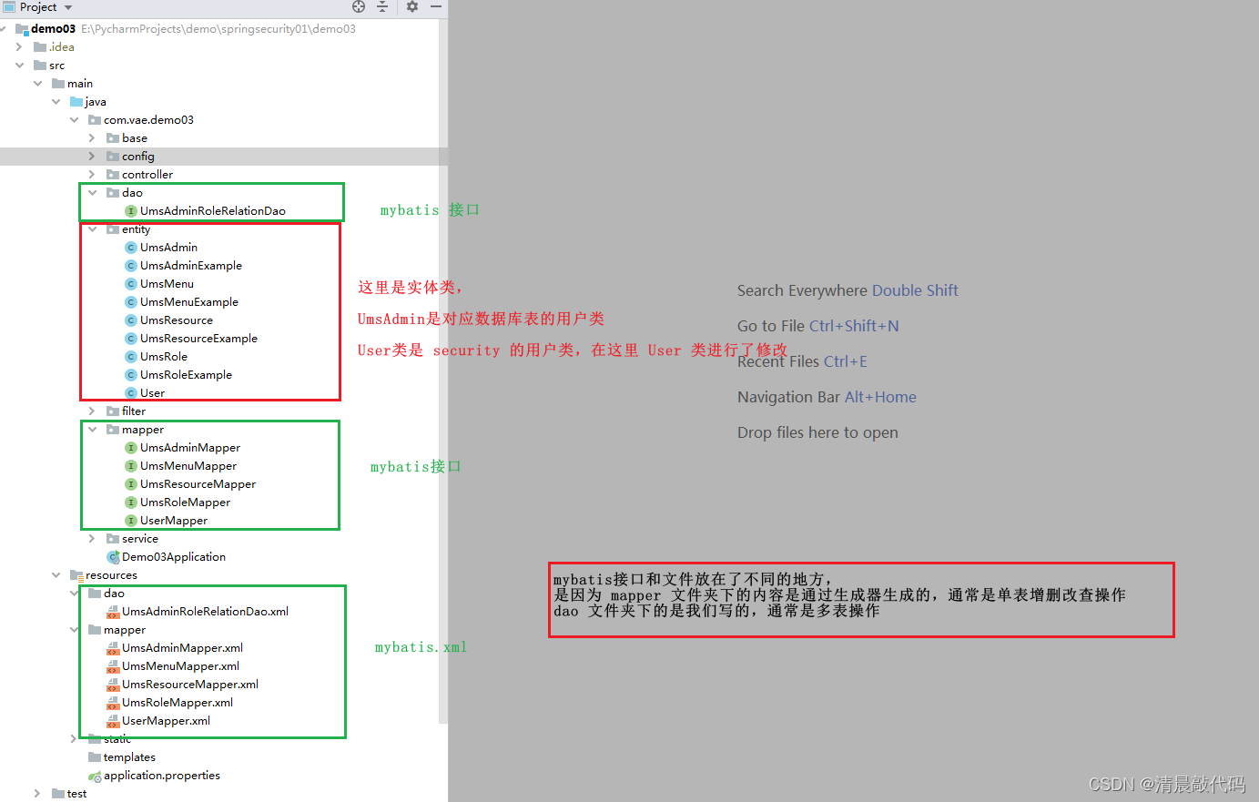Open UmsRoleMapper.xml in the mapper folder
The height and width of the screenshot is (802, 1259).
[x=176, y=702]
